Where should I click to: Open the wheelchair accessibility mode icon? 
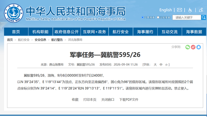pyautogui.click(x=190, y=10)
